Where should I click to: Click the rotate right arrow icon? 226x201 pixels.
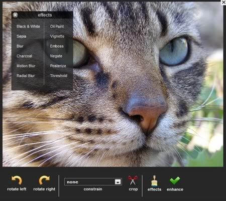pyautogui.click(x=44, y=180)
